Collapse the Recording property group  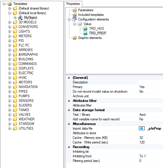[69, 147]
